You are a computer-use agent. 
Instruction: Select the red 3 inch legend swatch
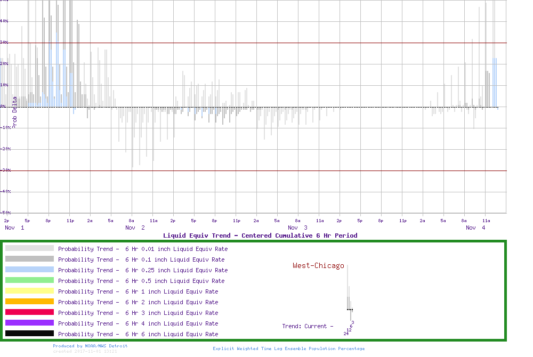[29, 312]
